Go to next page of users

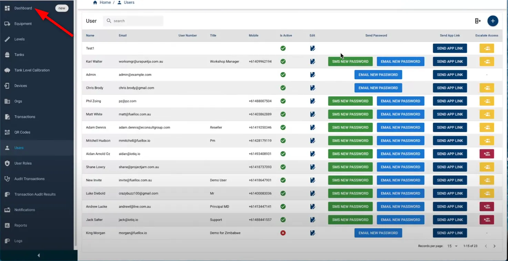494,246
